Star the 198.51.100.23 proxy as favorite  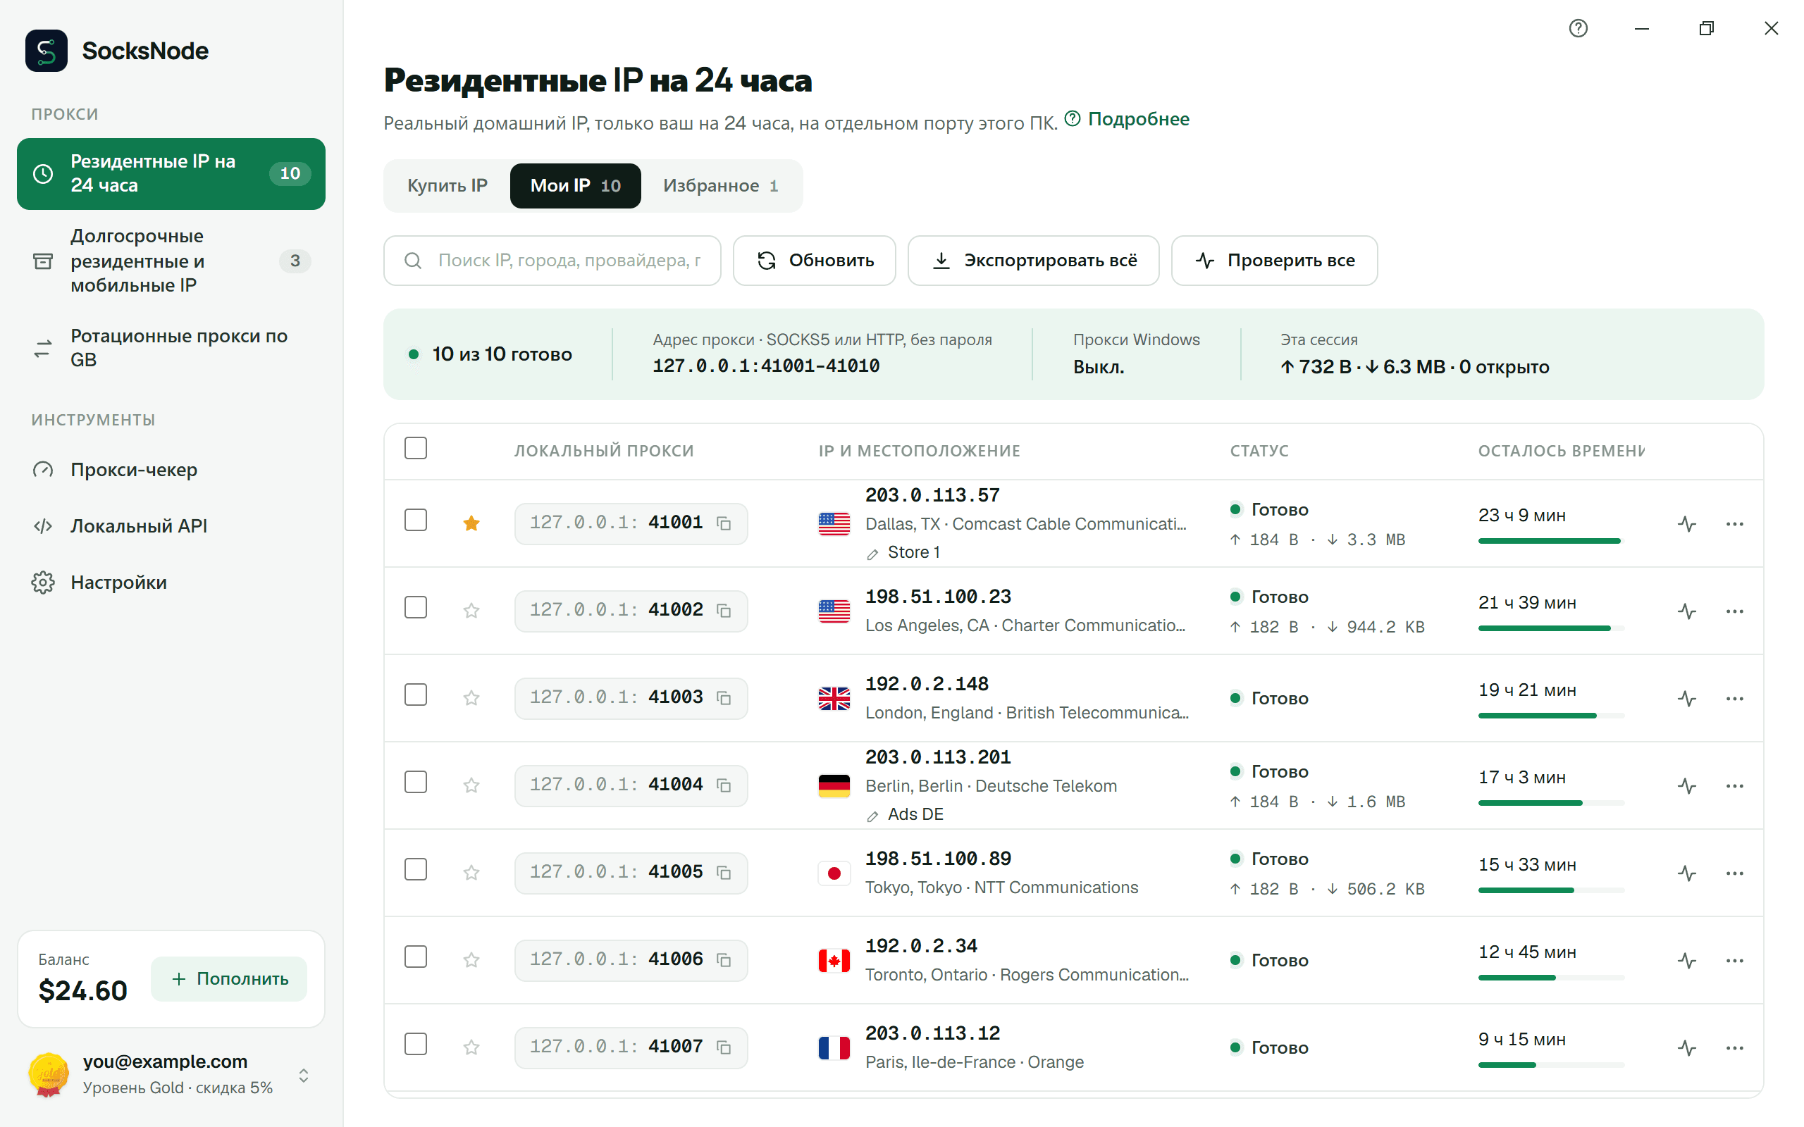[471, 611]
